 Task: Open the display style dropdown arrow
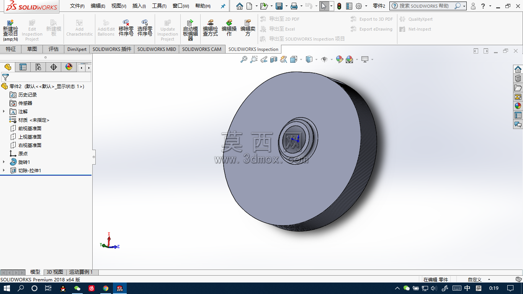[x=316, y=59]
